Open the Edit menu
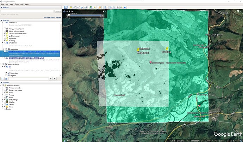The image size is (243, 142). pos(7,4)
